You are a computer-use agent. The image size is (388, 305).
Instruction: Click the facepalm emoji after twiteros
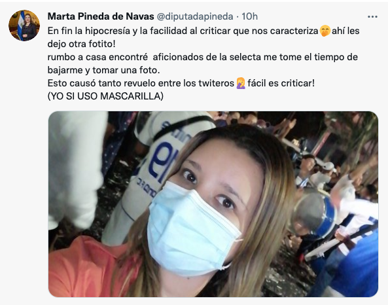click(x=241, y=83)
